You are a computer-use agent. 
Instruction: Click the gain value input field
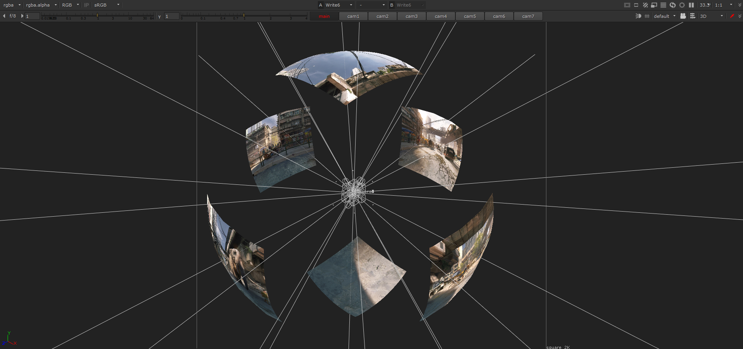tap(32, 16)
